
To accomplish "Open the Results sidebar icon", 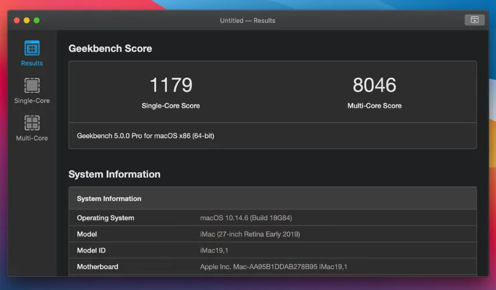I will point(32,48).
